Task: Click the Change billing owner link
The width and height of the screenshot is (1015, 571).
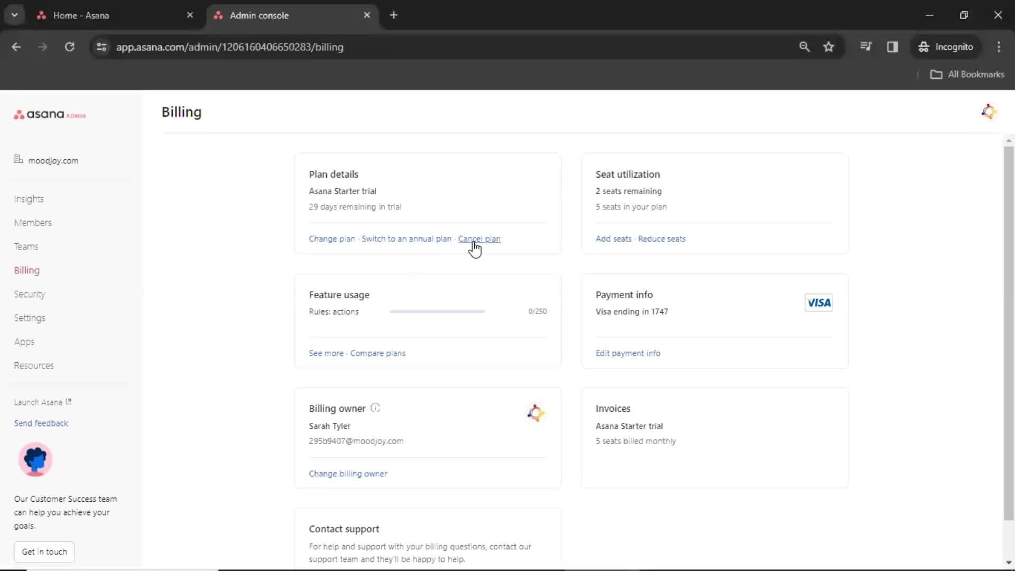Action: coord(348,474)
